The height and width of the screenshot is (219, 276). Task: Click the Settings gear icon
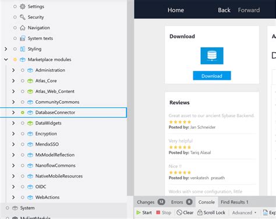click(x=23, y=6)
